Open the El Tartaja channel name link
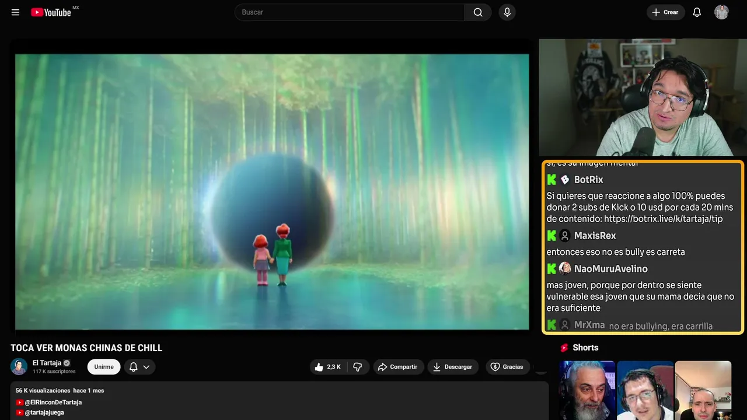Viewport: 747px width, 420px height. click(x=47, y=363)
